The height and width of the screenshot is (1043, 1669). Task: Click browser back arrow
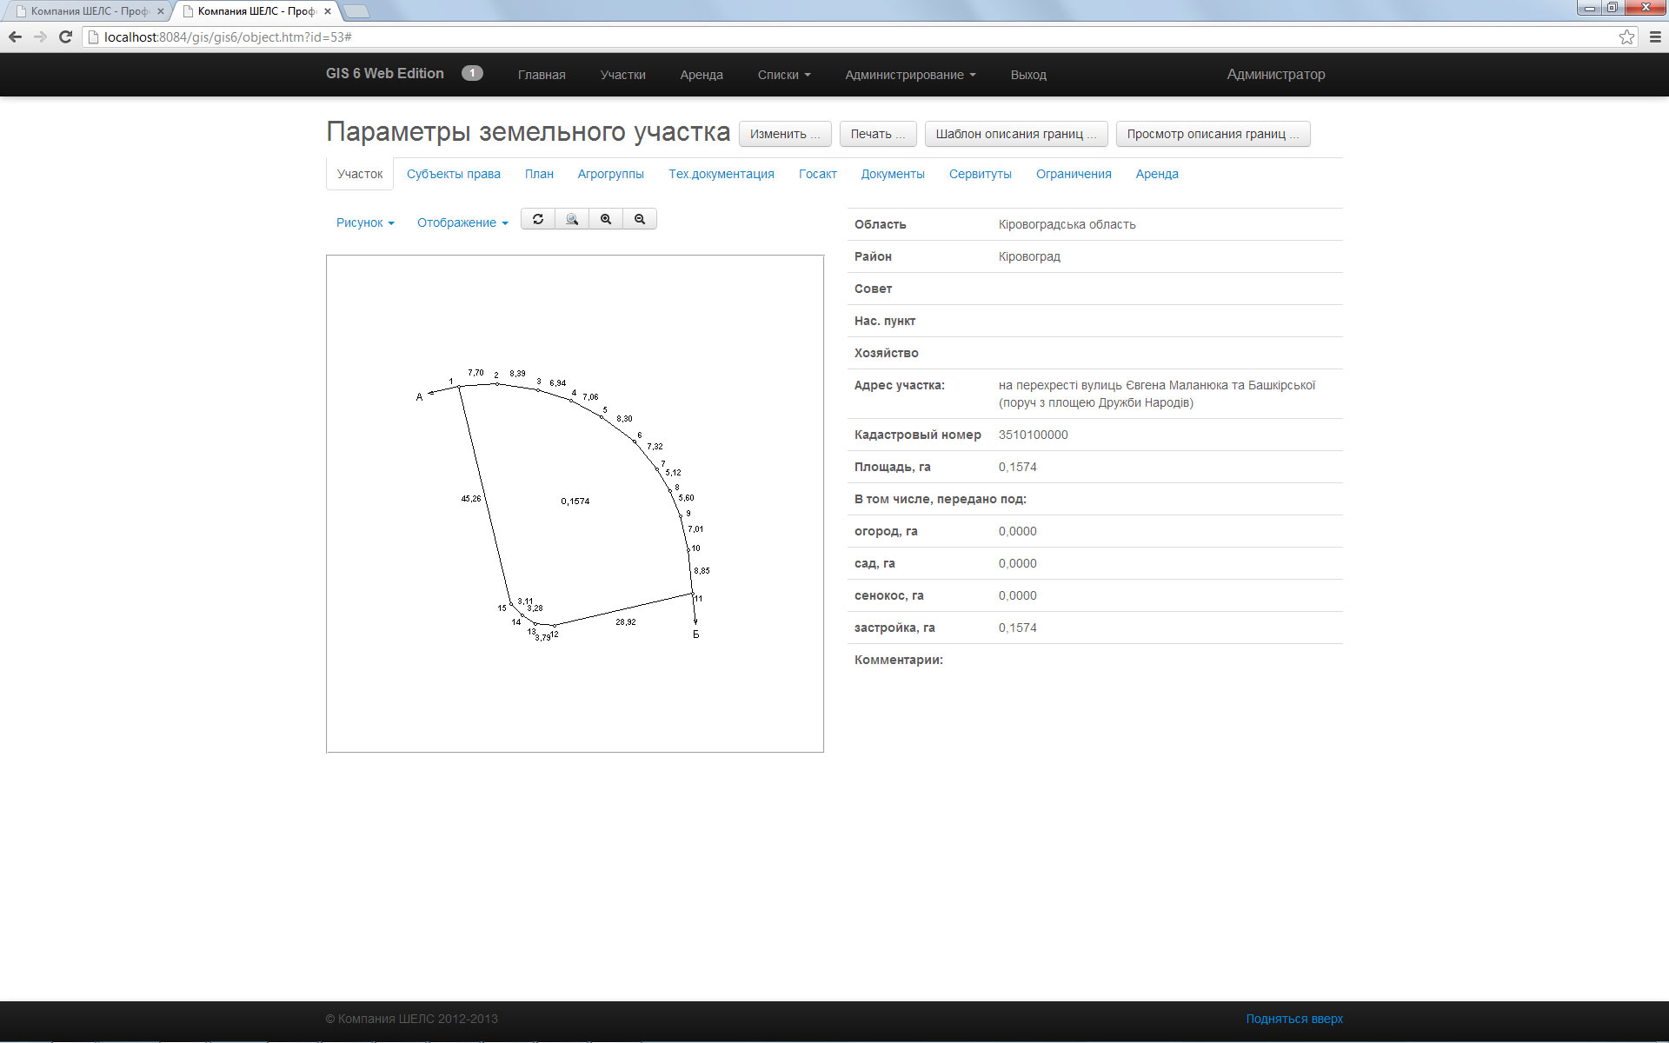coord(15,37)
